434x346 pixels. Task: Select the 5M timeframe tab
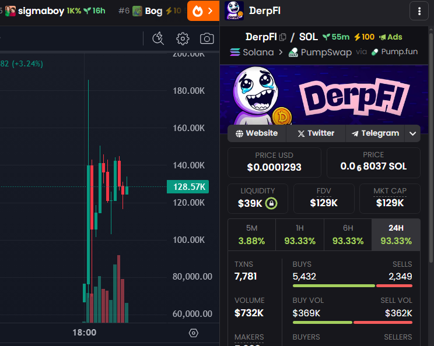click(x=251, y=235)
